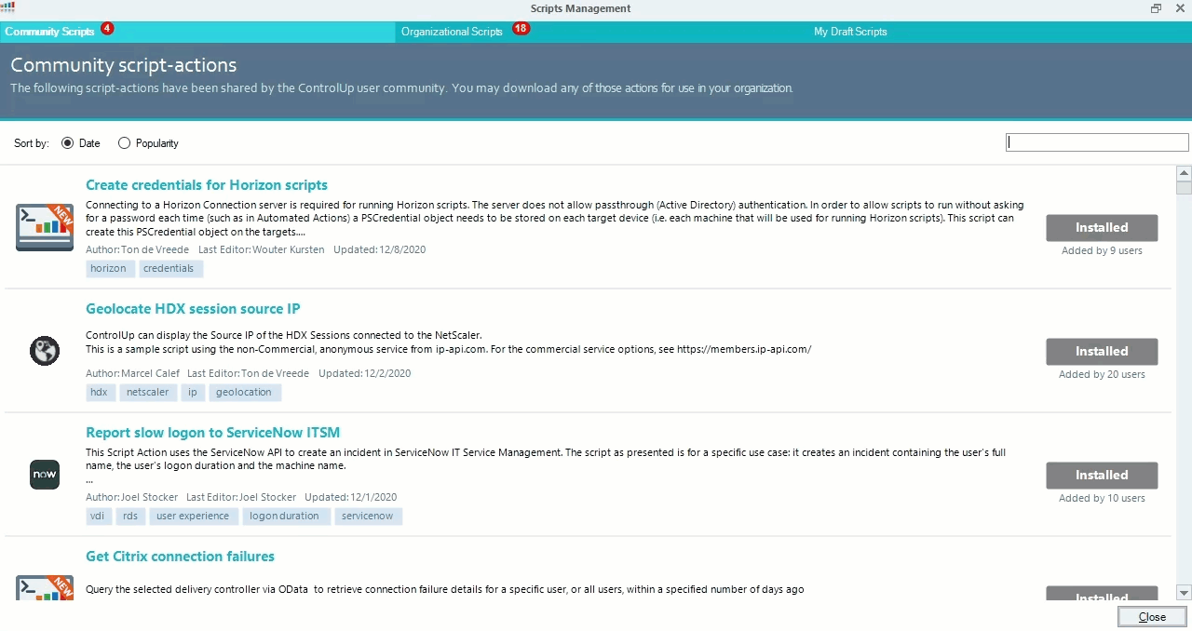Open Get Citrix connection failures title

(180, 557)
